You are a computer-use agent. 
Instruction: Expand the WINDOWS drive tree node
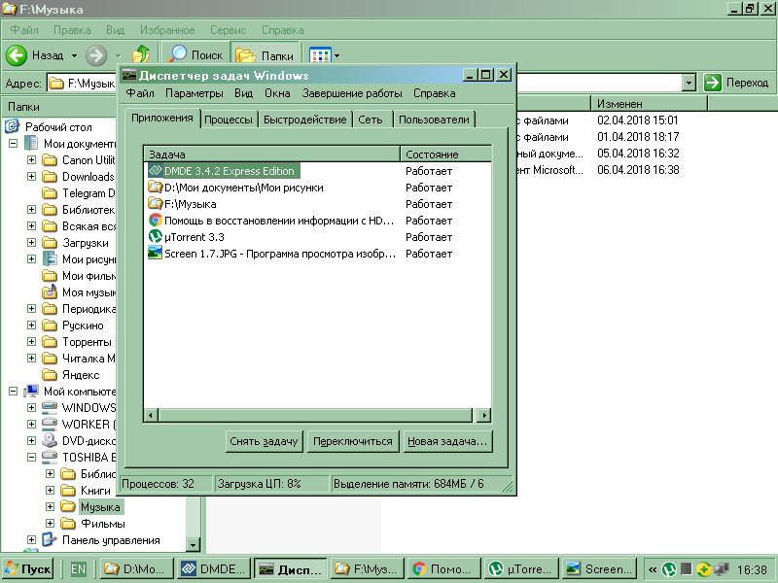pos(32,408)
